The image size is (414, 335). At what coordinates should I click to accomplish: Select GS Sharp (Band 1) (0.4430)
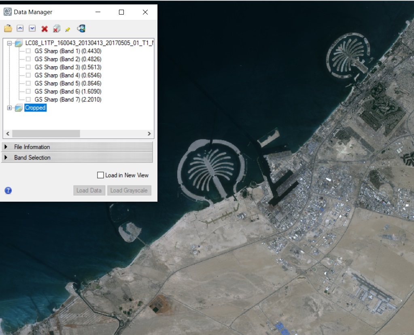click(68, 51)
